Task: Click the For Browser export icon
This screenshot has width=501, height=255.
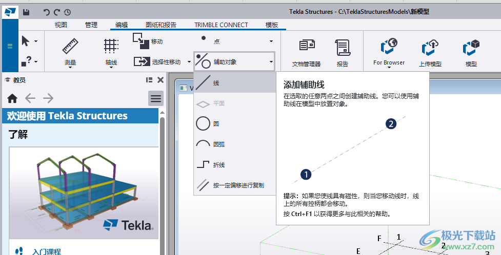Action: (x=389, y=46)
